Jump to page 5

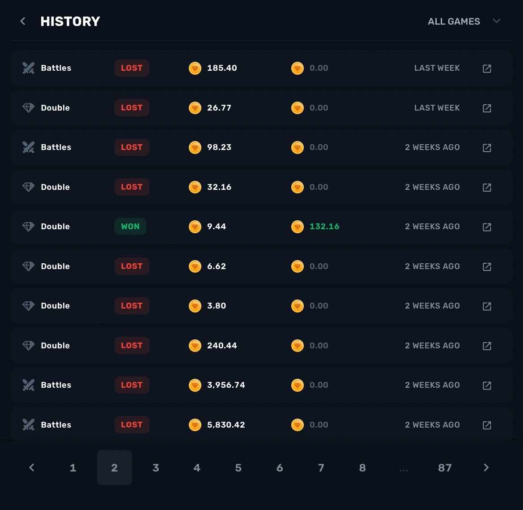(x=238, y=467)
